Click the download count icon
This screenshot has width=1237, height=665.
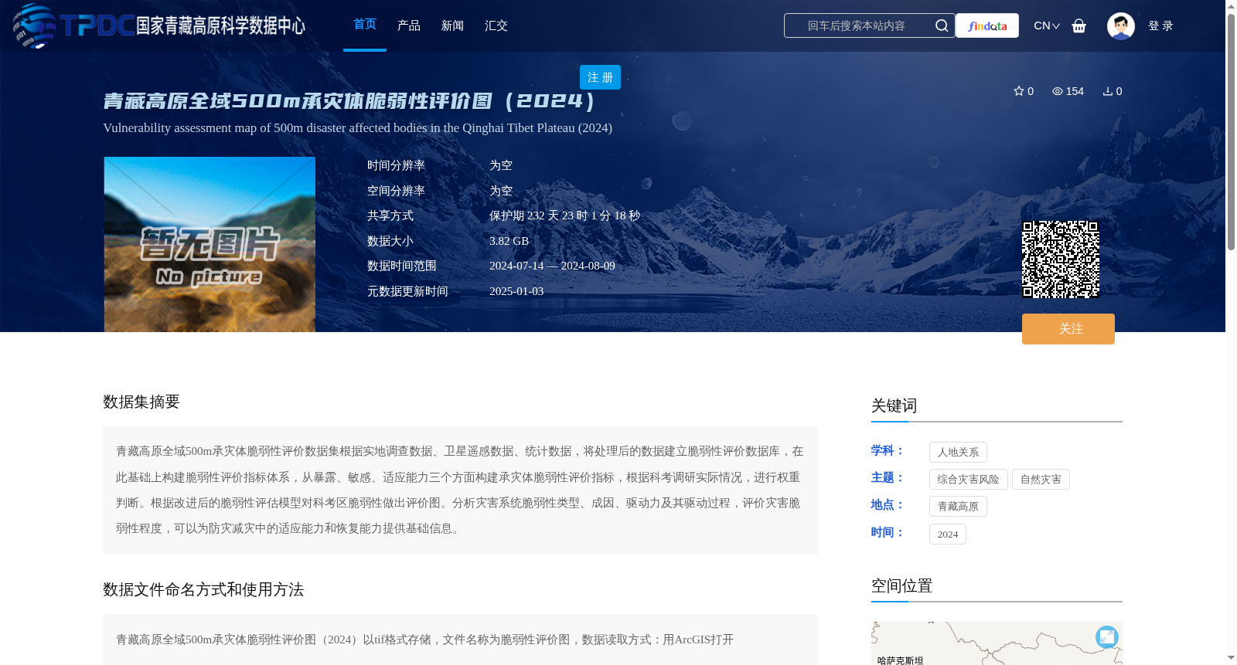1107,91
